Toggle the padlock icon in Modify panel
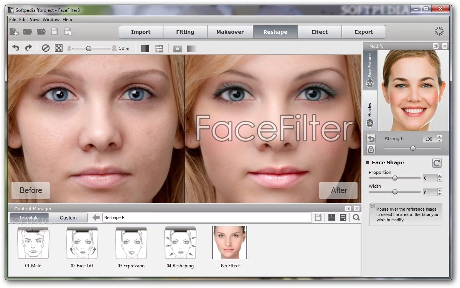 pos(371,149)
